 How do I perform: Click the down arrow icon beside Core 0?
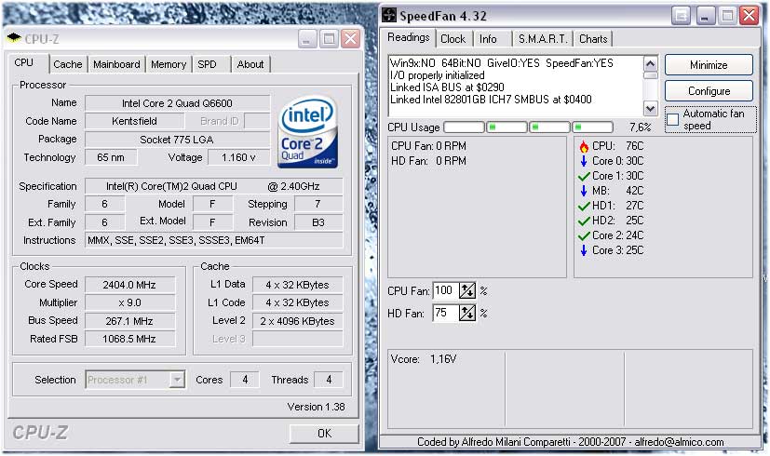coord(584,161)
